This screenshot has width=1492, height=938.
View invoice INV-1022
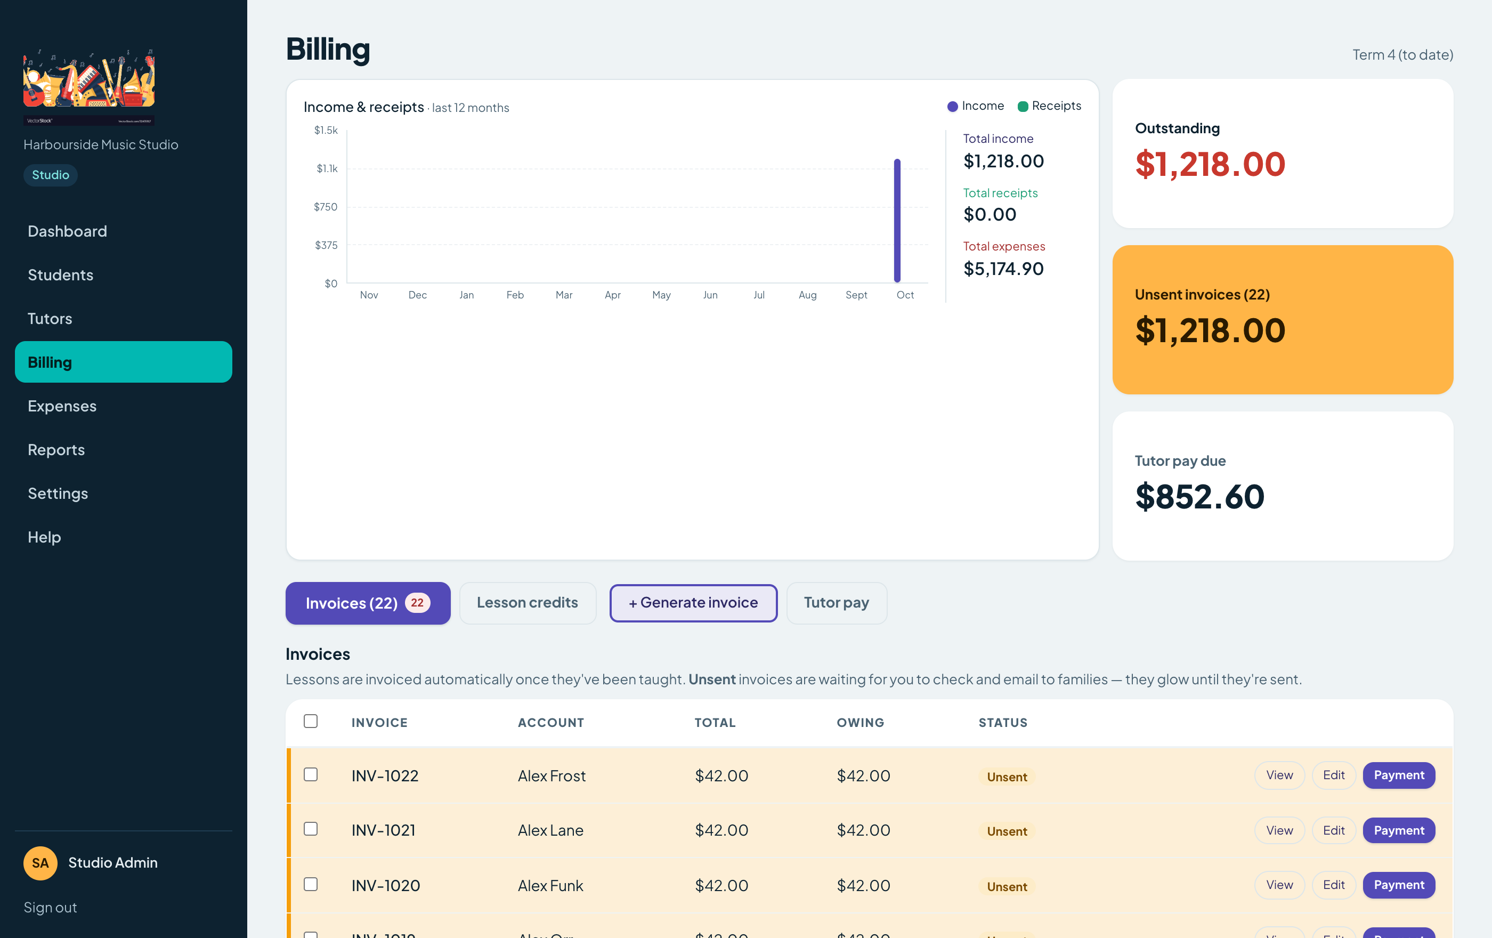1279,775
